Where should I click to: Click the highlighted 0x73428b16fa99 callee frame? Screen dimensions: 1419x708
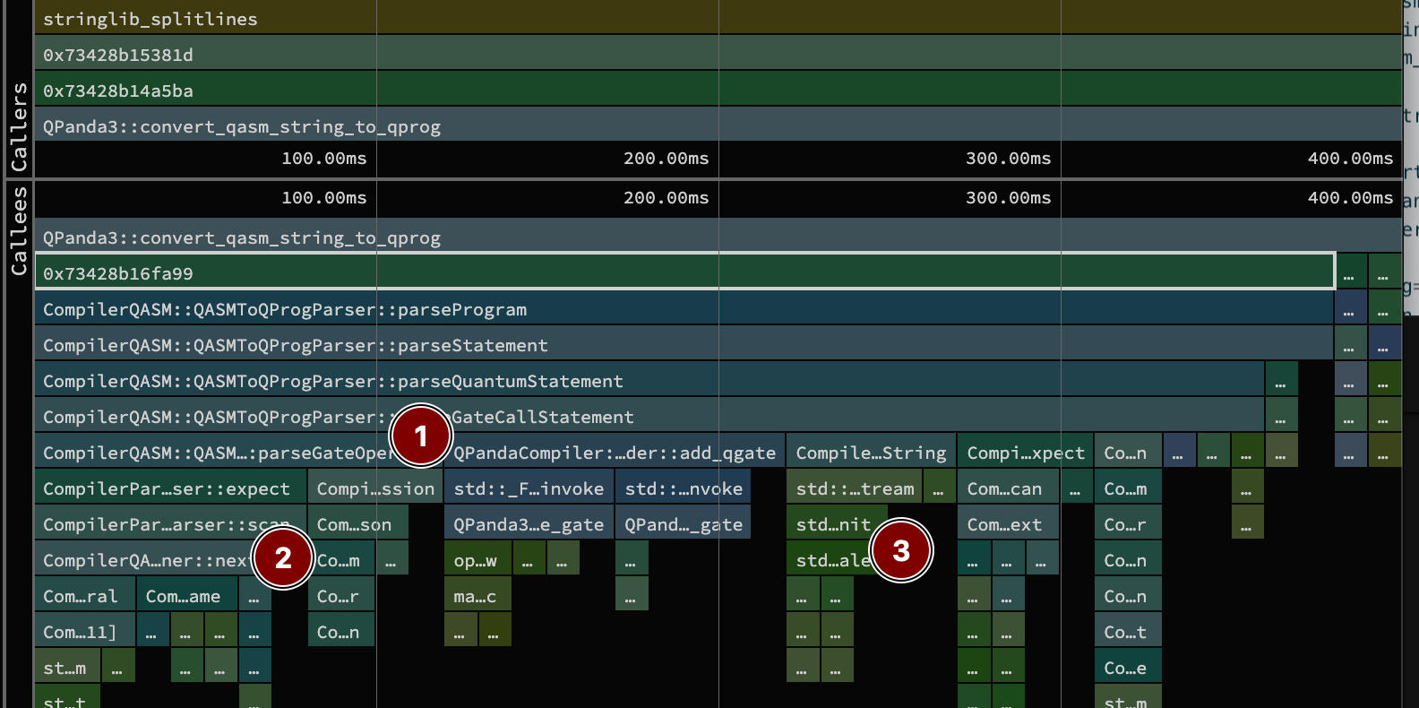pos(684,273)
